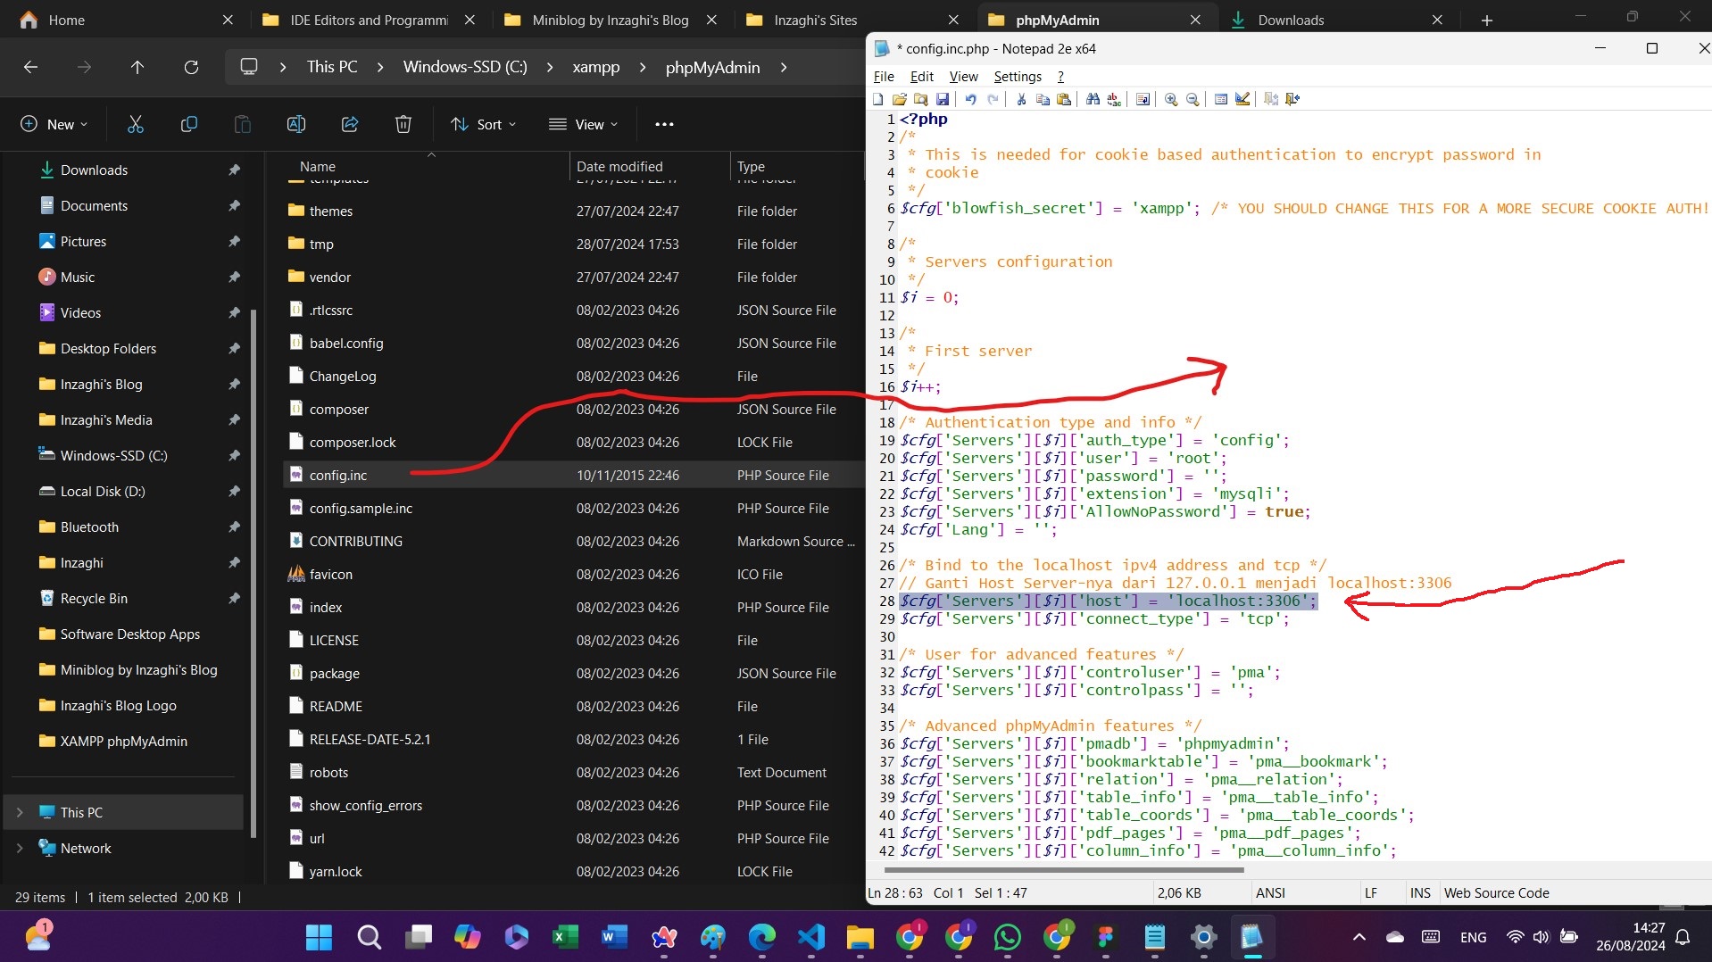Viewport: 1712px width, 962px height.
Task: Click the Exit door icon in Notepad2e toolbar
Action: pyautogui.click(x=1292, y=99)
